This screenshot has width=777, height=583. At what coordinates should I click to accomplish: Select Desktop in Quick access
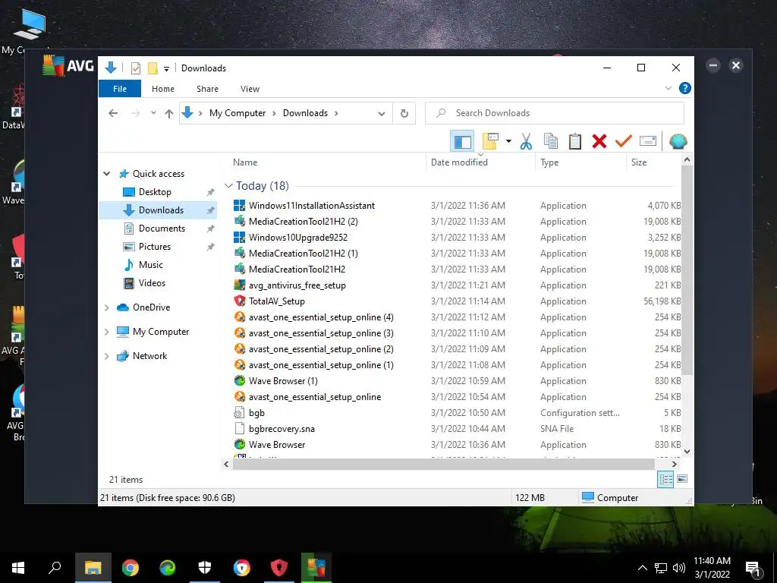155,192
